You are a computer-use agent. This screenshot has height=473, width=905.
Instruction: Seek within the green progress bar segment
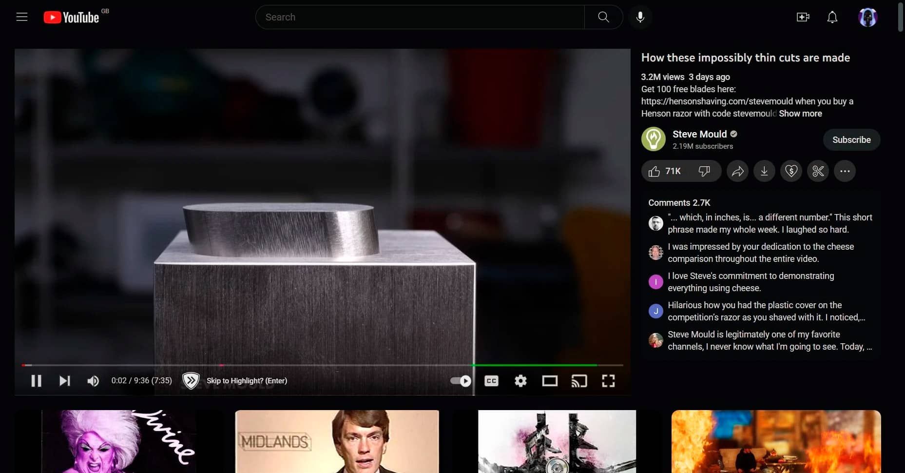pyautogui.click(x=534, y=365)
